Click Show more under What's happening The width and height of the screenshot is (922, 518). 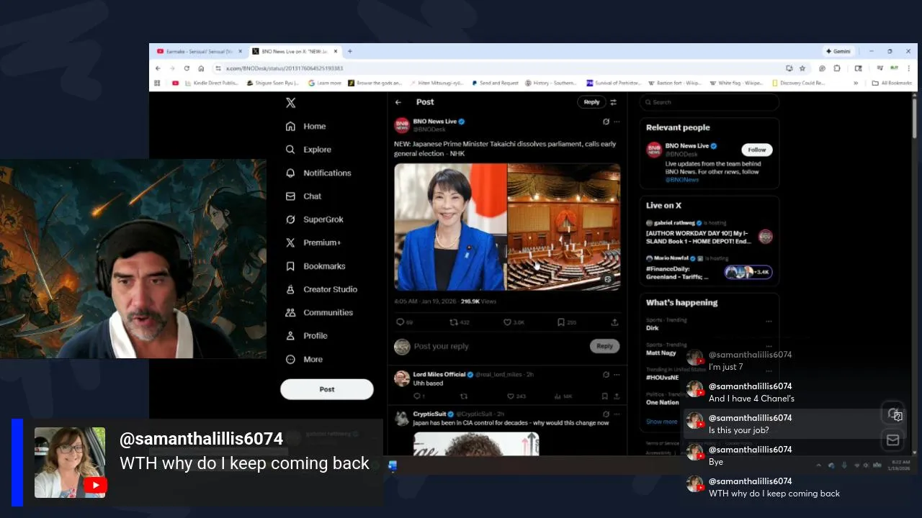pos(661,422)
